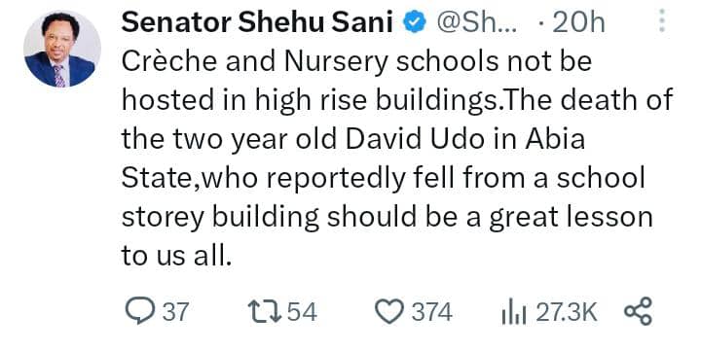The image size is (701, 351).
Task: Click the blue verified badge icon
Action: point(415,22)
